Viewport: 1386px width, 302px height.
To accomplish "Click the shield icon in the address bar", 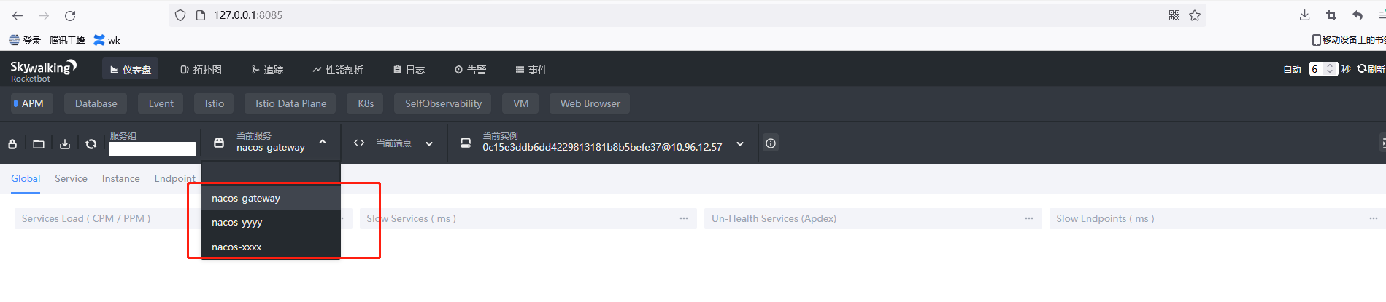I will [x=180, y=15].
